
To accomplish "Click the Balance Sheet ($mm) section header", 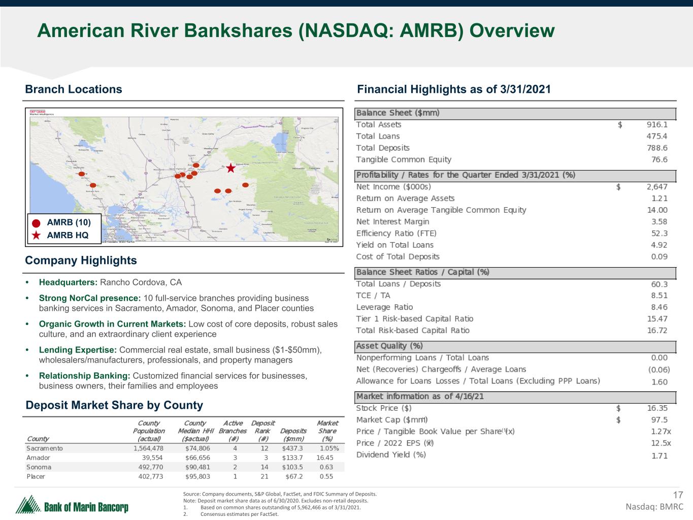I will coord(398,113).
